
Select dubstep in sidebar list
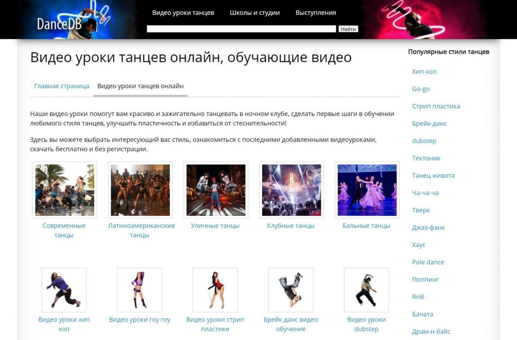424,141
